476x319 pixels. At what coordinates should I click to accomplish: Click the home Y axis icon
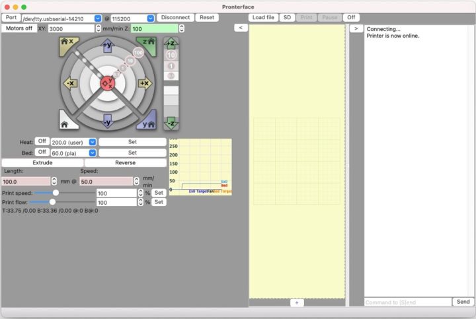coord(148,124)
